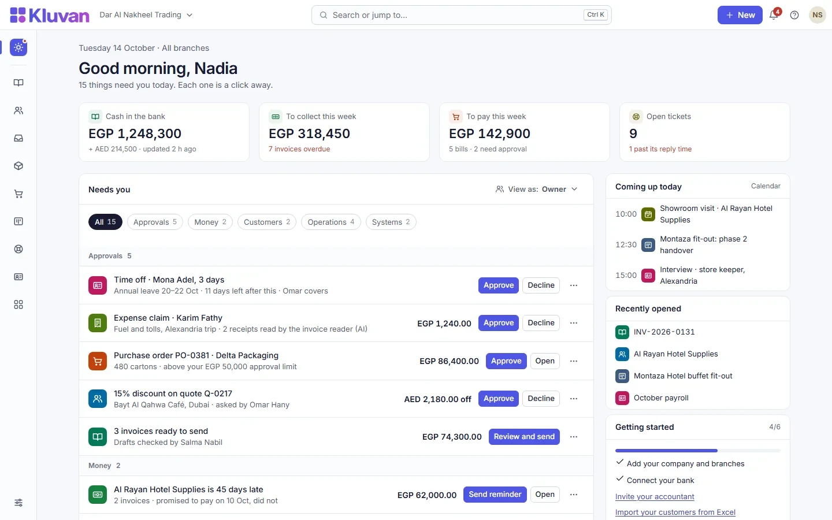Approve Mona Adel's time off
The image size is (832, 520).
[499, 285]
